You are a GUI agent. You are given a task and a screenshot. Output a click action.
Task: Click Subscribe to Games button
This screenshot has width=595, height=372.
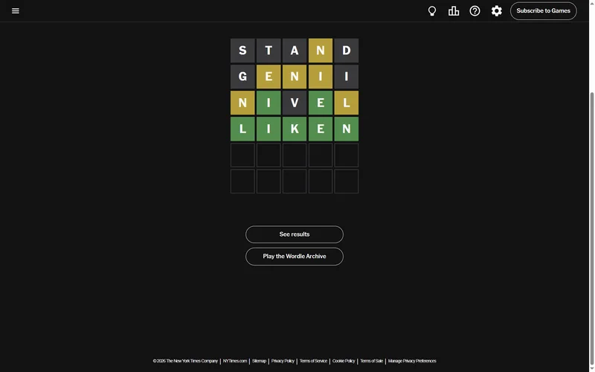(544, 11)
